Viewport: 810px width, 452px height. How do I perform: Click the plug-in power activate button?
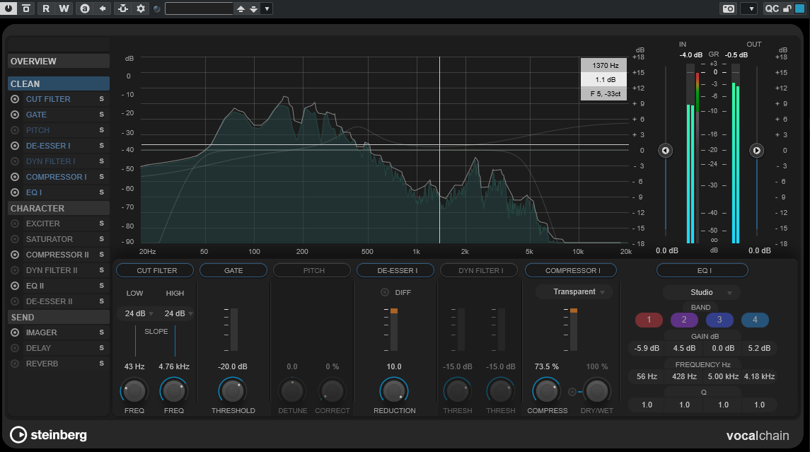[8, 8]
